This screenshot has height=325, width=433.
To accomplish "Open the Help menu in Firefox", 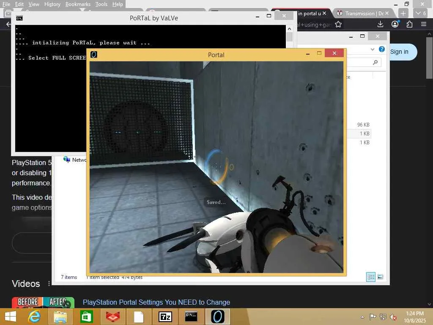I will pos(118,4).
